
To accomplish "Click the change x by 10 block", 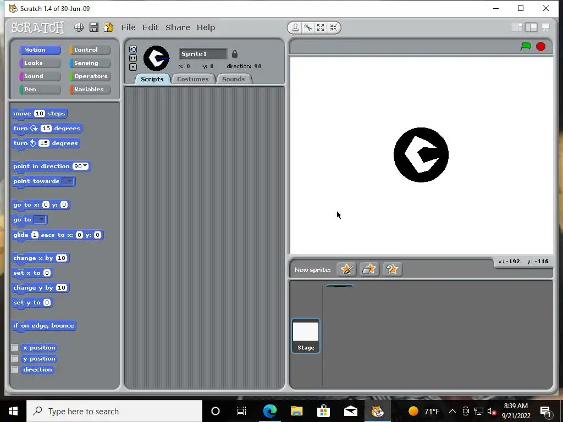I will pos(40,258).
